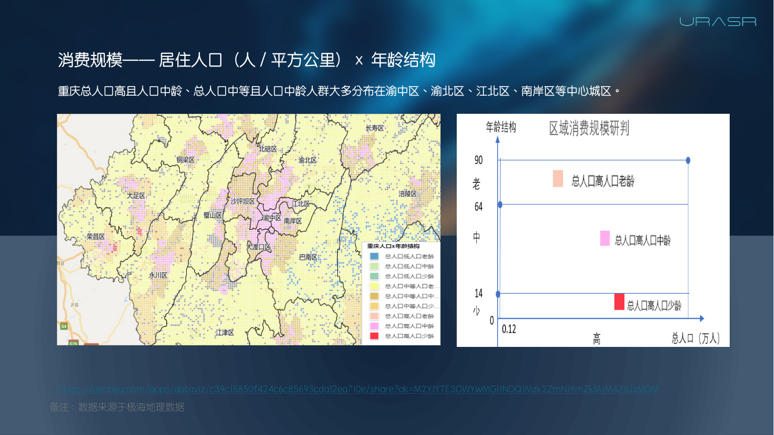Click the pink 总人口高人口中龄 swatch in the chart

click(605, 238)
